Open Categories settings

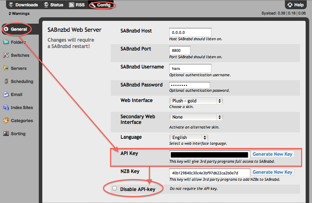[22, 120]
